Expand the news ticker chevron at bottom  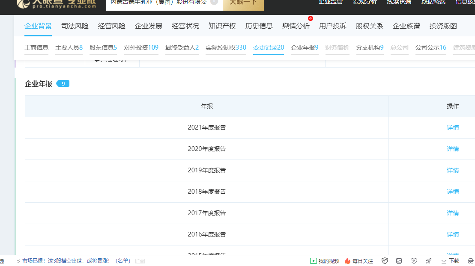18,261
